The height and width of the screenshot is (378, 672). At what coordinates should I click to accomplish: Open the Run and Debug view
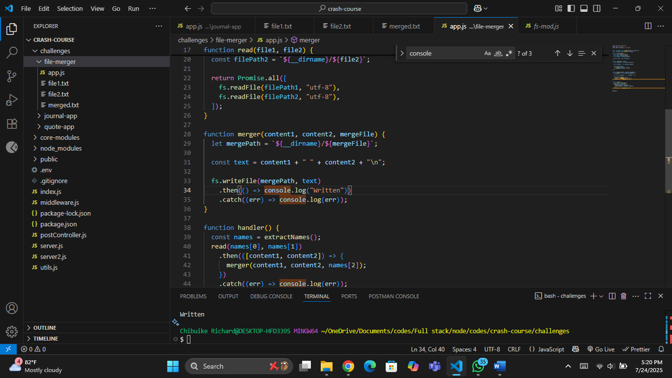pos(11,100)
